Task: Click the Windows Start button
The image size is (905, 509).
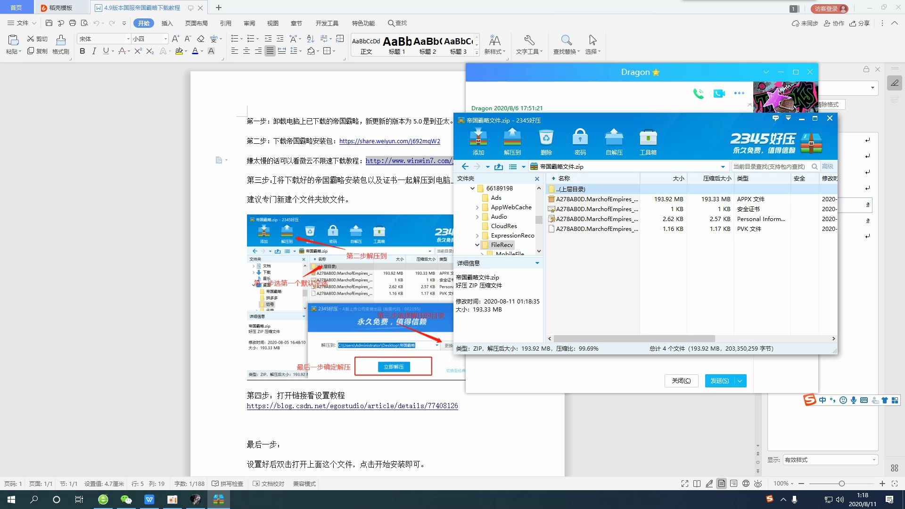Action: [x=11, y=500]
